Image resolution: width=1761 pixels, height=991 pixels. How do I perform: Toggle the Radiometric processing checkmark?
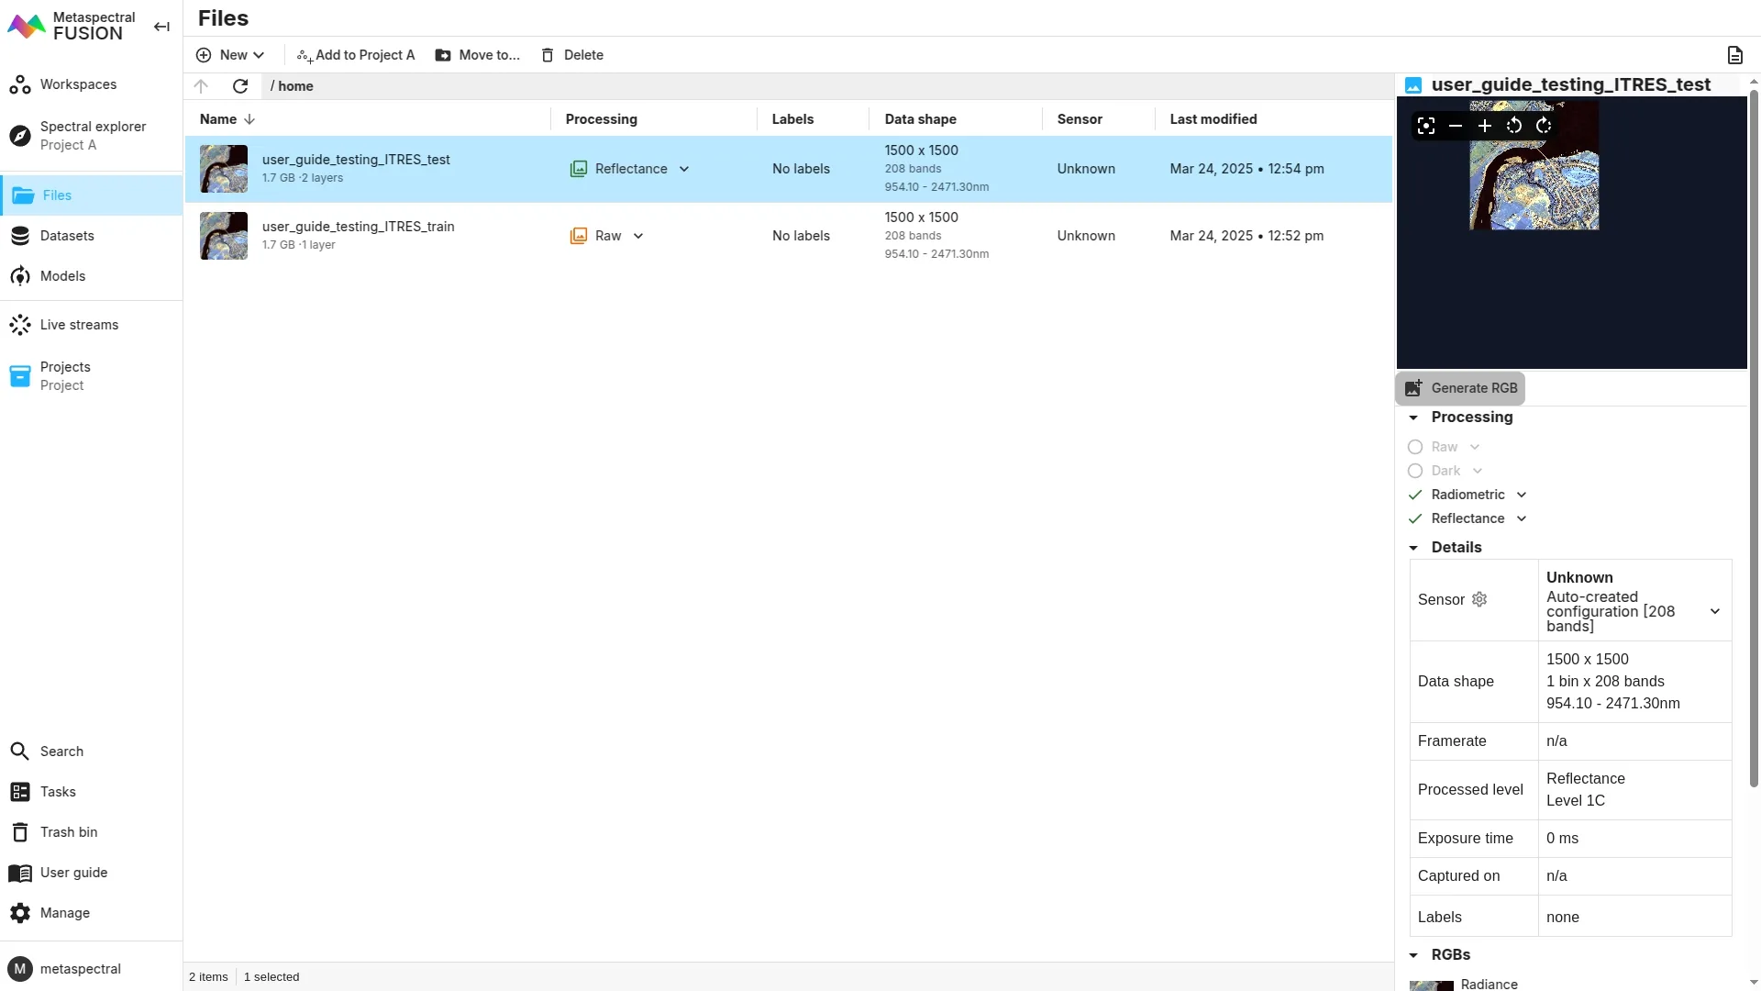1415,495
